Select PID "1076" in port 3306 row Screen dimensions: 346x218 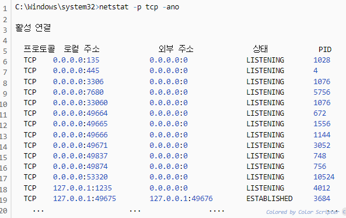[x=321, y=82]
